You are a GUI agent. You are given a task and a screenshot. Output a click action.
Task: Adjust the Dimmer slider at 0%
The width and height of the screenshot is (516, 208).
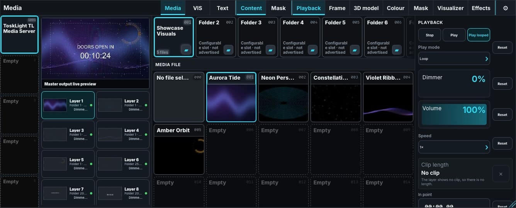pos(454,84)
